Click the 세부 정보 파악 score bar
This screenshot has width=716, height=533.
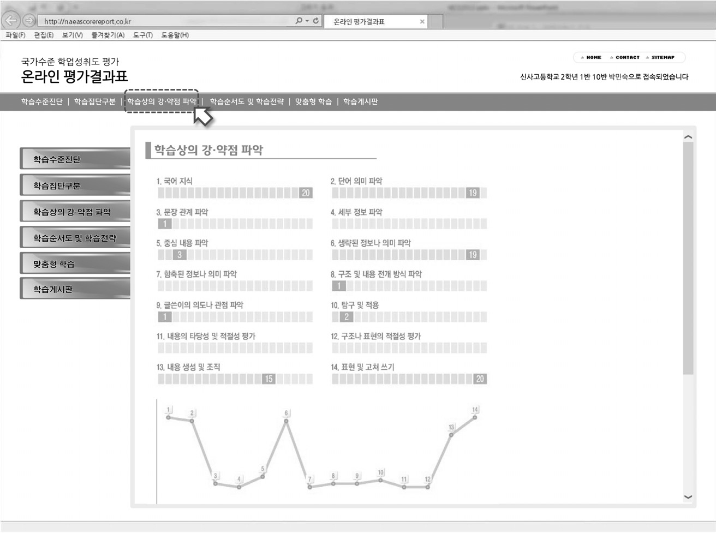[409, 224]
